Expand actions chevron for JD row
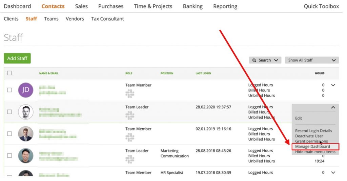 point(333,85)
